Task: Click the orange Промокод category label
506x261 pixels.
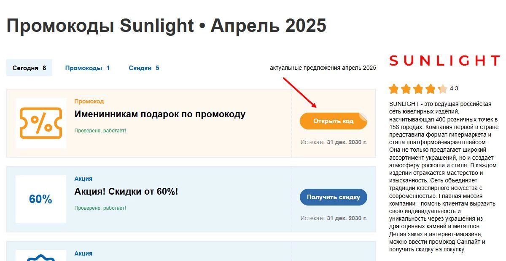Action: (89, 101)
